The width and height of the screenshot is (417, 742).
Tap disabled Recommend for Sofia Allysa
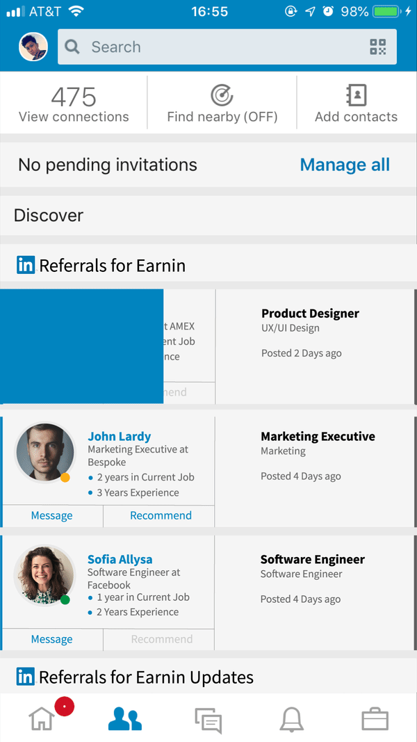[162, 639]
